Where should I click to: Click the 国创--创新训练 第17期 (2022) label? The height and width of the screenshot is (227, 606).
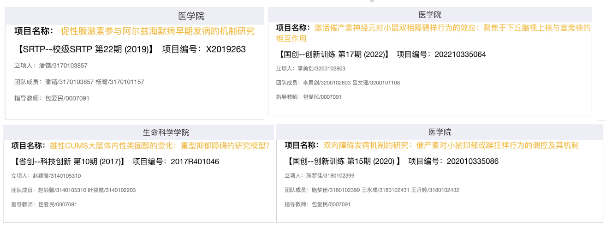[x=333, y=54]
